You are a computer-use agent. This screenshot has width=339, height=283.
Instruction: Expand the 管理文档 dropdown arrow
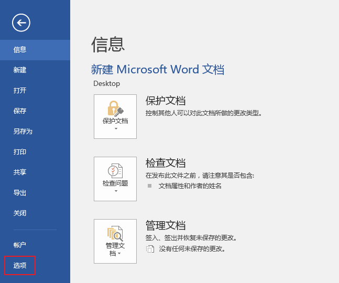coord(119,253)
